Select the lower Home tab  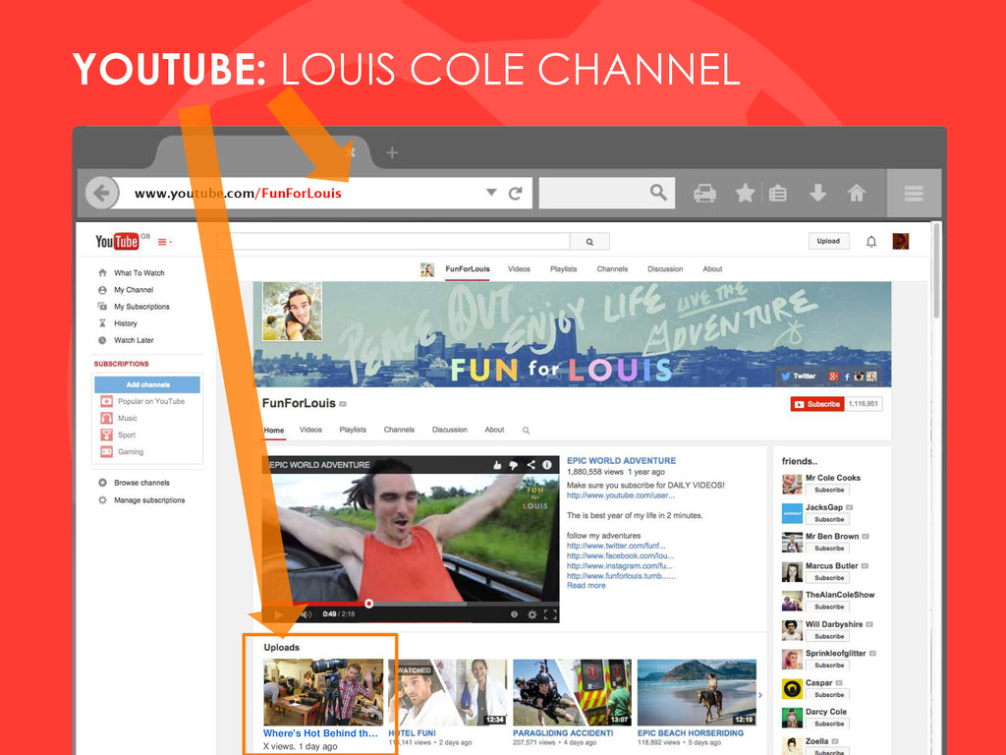coord(274,431)
